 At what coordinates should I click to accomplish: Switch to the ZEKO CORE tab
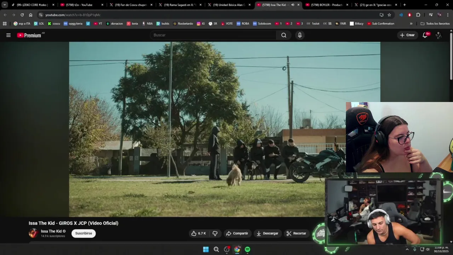(33, 5)
